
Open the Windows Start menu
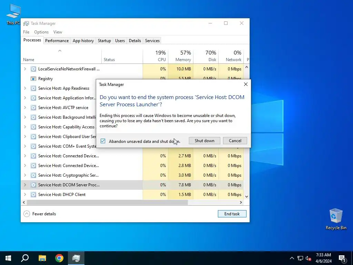[8, 258]
